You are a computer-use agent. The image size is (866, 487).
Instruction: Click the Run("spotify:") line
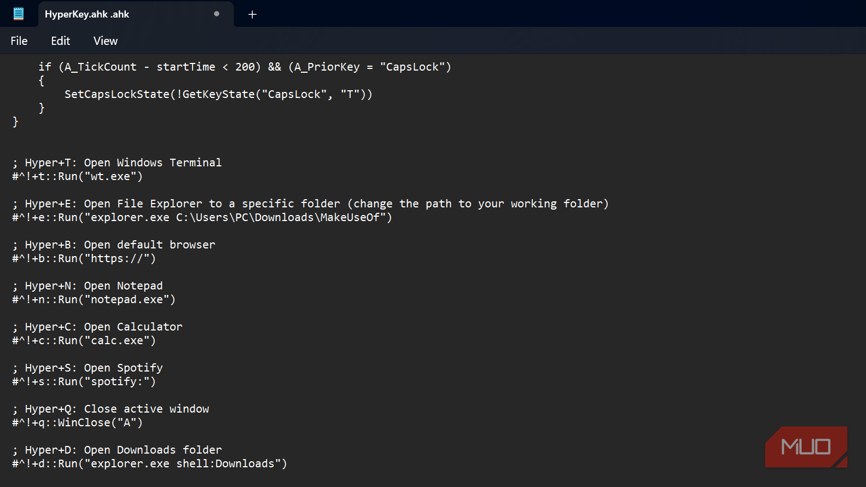coord(84,381)
